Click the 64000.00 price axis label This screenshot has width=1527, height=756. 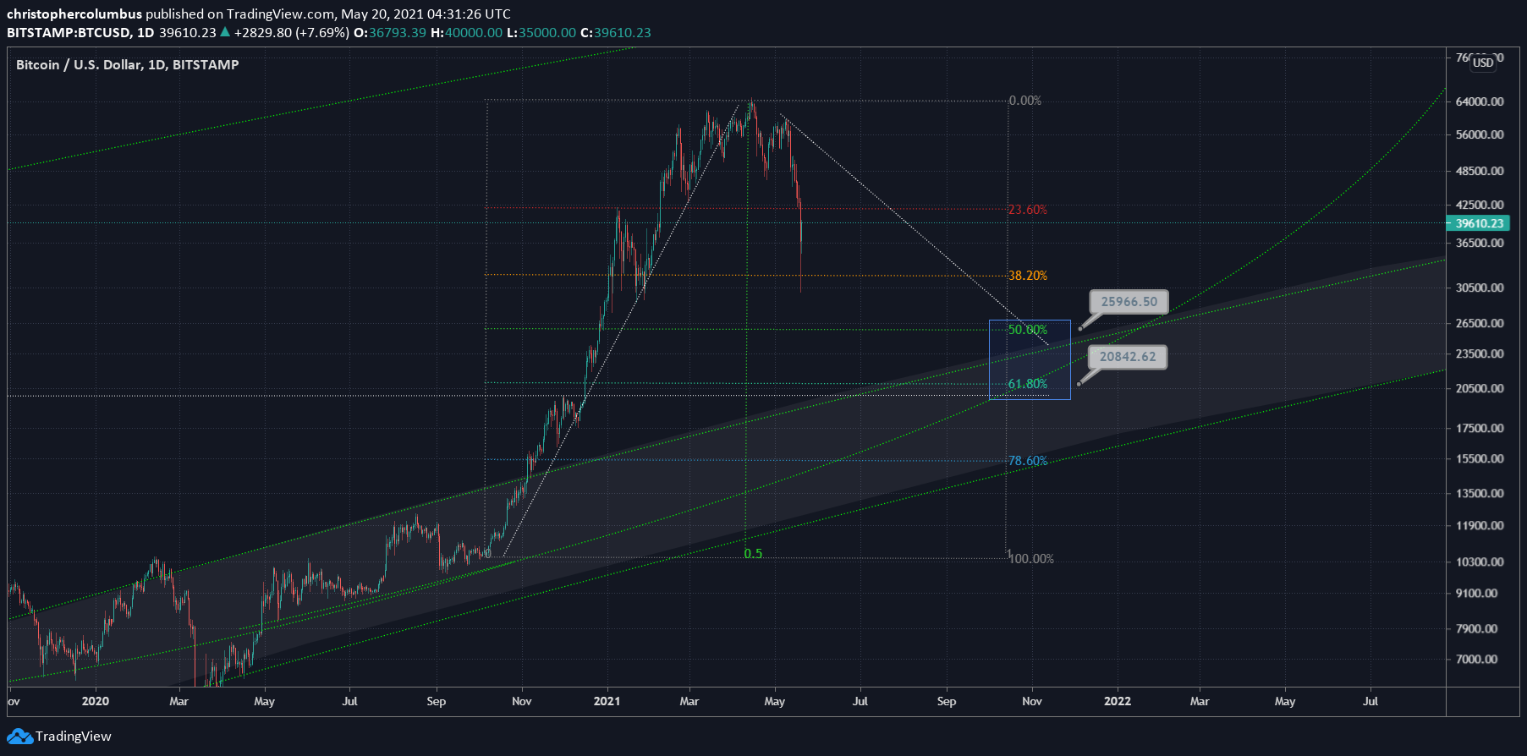[x=1479, y=101]
